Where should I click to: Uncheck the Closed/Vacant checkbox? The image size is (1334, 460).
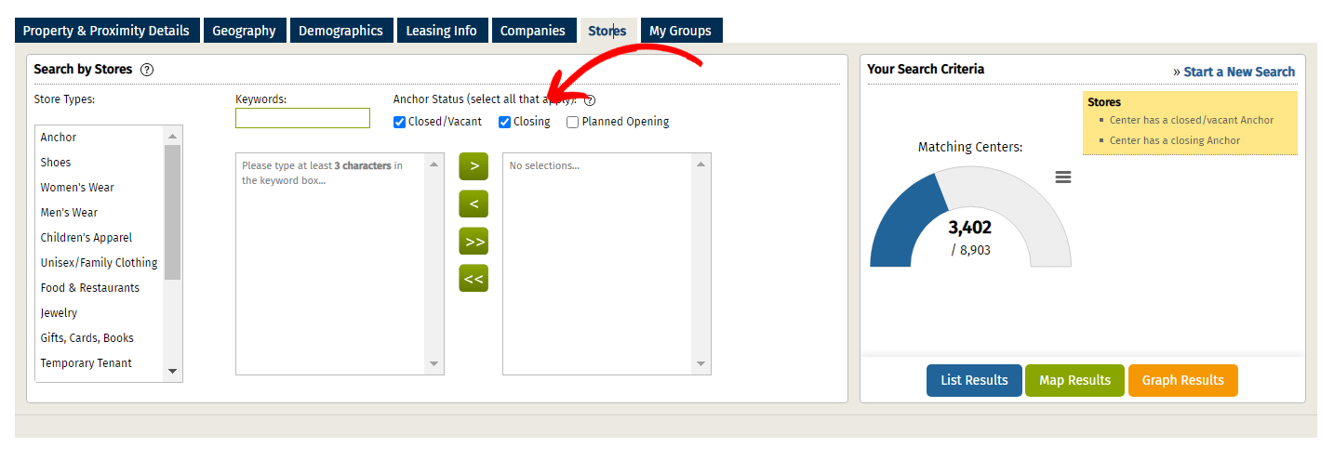400,122
